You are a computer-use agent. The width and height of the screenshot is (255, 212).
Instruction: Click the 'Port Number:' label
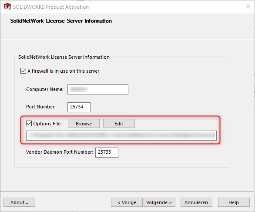pyautogui.click(x=41, y=107)
